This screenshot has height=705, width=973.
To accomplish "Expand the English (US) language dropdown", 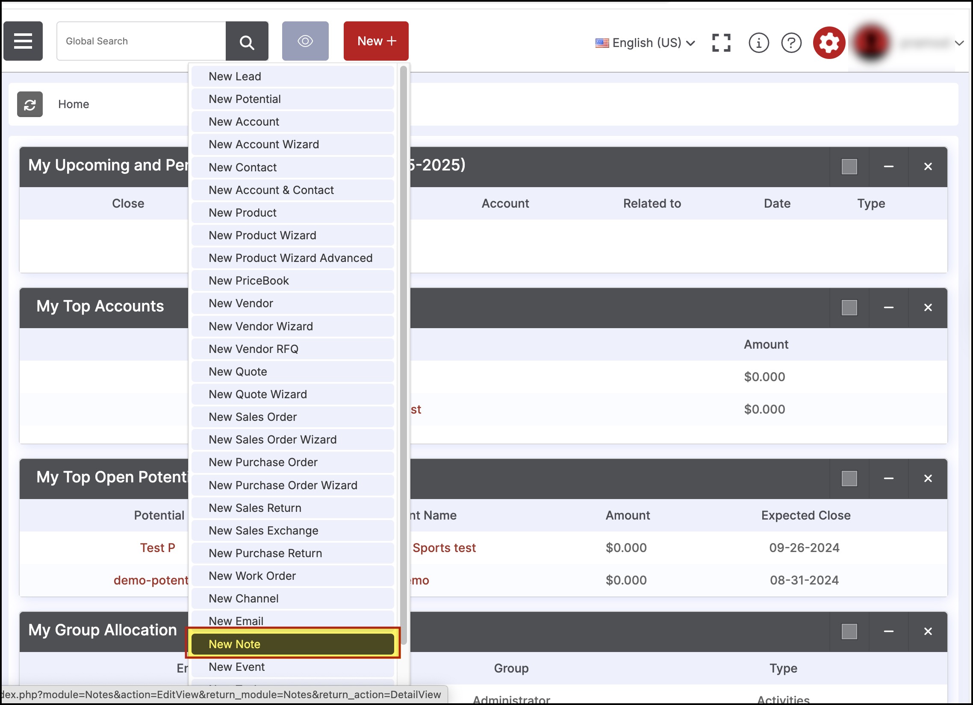I will pos(645,42).
